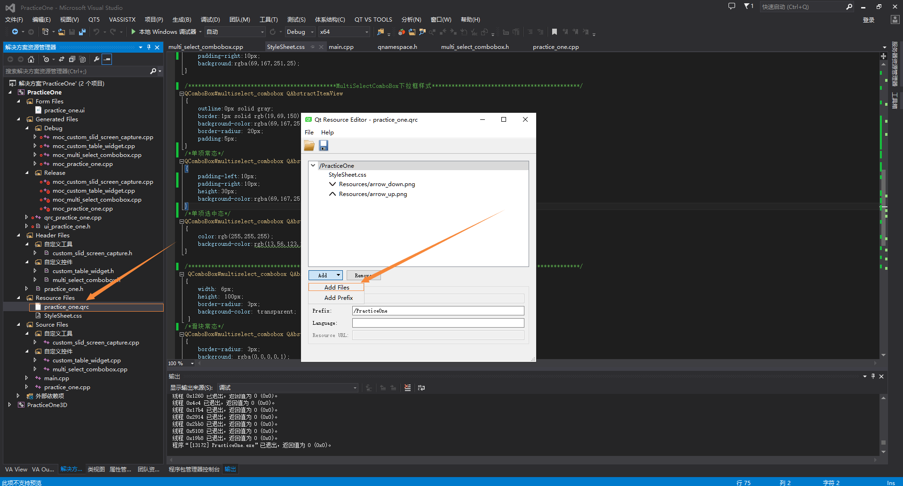This screenshot has height=486, width=903.
Task: Click the green Start debugging arrow
Action: (134, 32)
